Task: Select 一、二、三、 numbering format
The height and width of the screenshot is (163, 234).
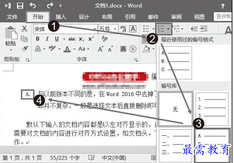Action: 175,146
